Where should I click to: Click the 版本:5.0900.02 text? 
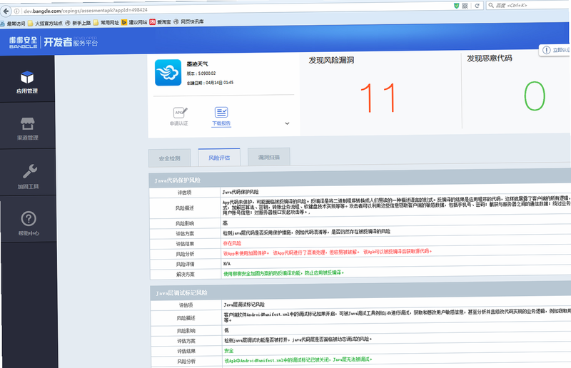click(x=201, y=73)
